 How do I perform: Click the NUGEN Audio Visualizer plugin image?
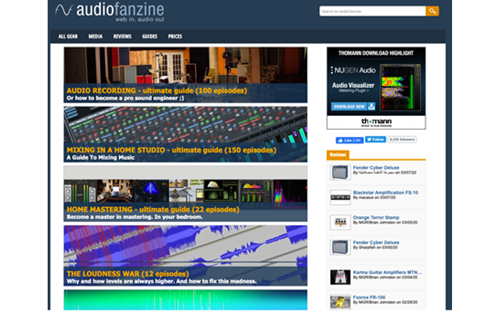[400, 87]
